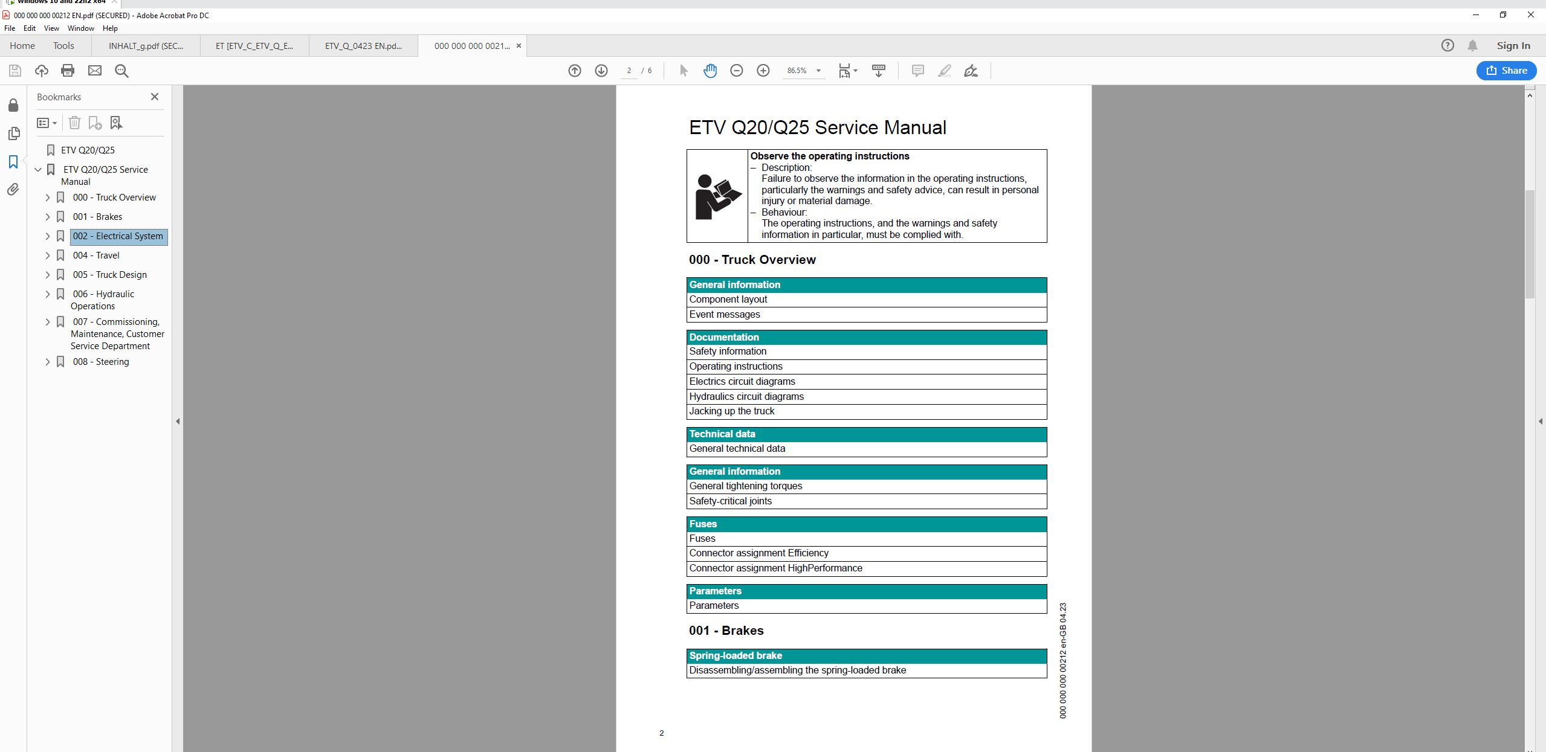Send file by email envelope icon
This screenshot has width=1546, height=752.
coord(95,71)
